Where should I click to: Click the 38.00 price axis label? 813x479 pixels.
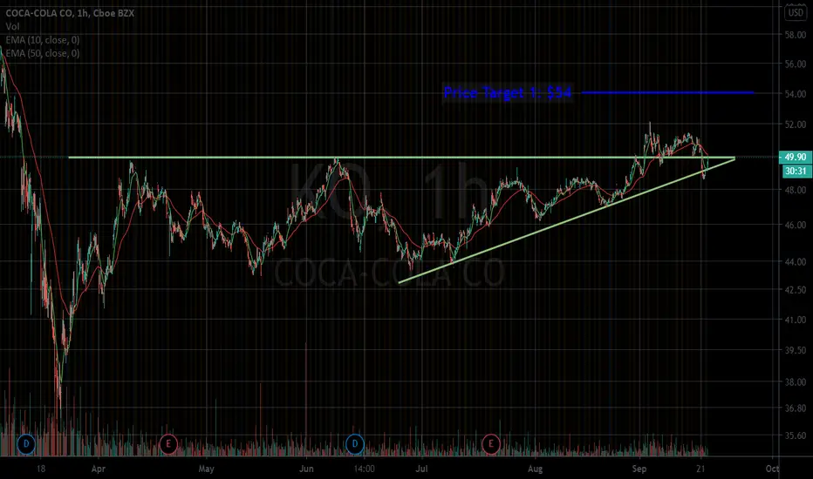[796, 382]
